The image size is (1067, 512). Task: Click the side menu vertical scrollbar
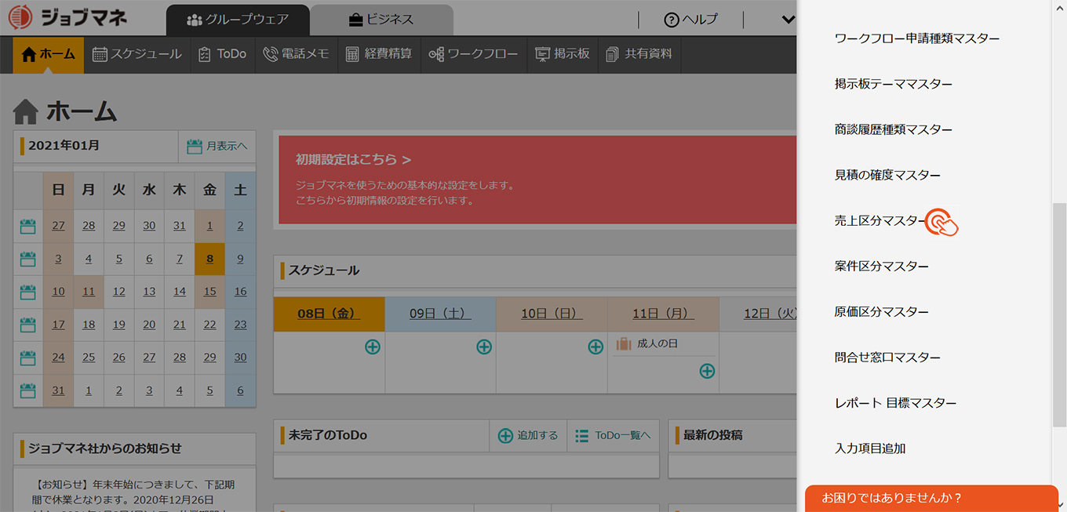[x=1059, y=314]
